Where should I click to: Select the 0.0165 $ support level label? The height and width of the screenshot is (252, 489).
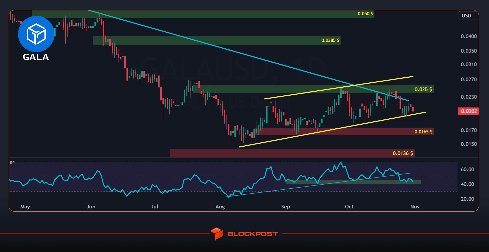point(423,132)
